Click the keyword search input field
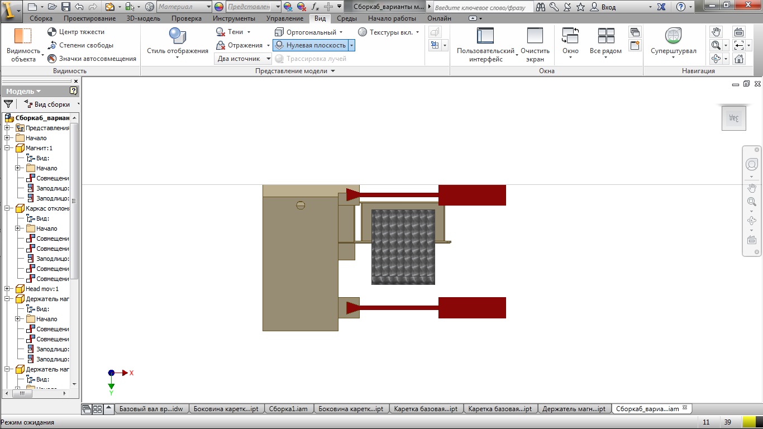This screenshot has width=763, height=429. (x=482, y=7)
